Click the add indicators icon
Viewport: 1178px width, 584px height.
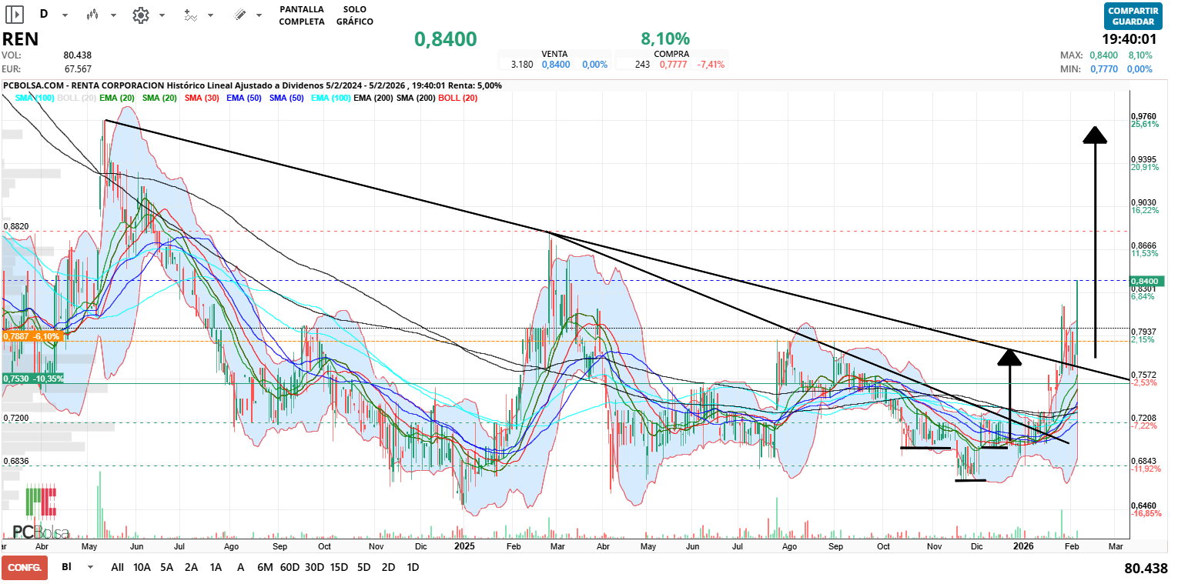pyautogui.click(x=191, y=15)
